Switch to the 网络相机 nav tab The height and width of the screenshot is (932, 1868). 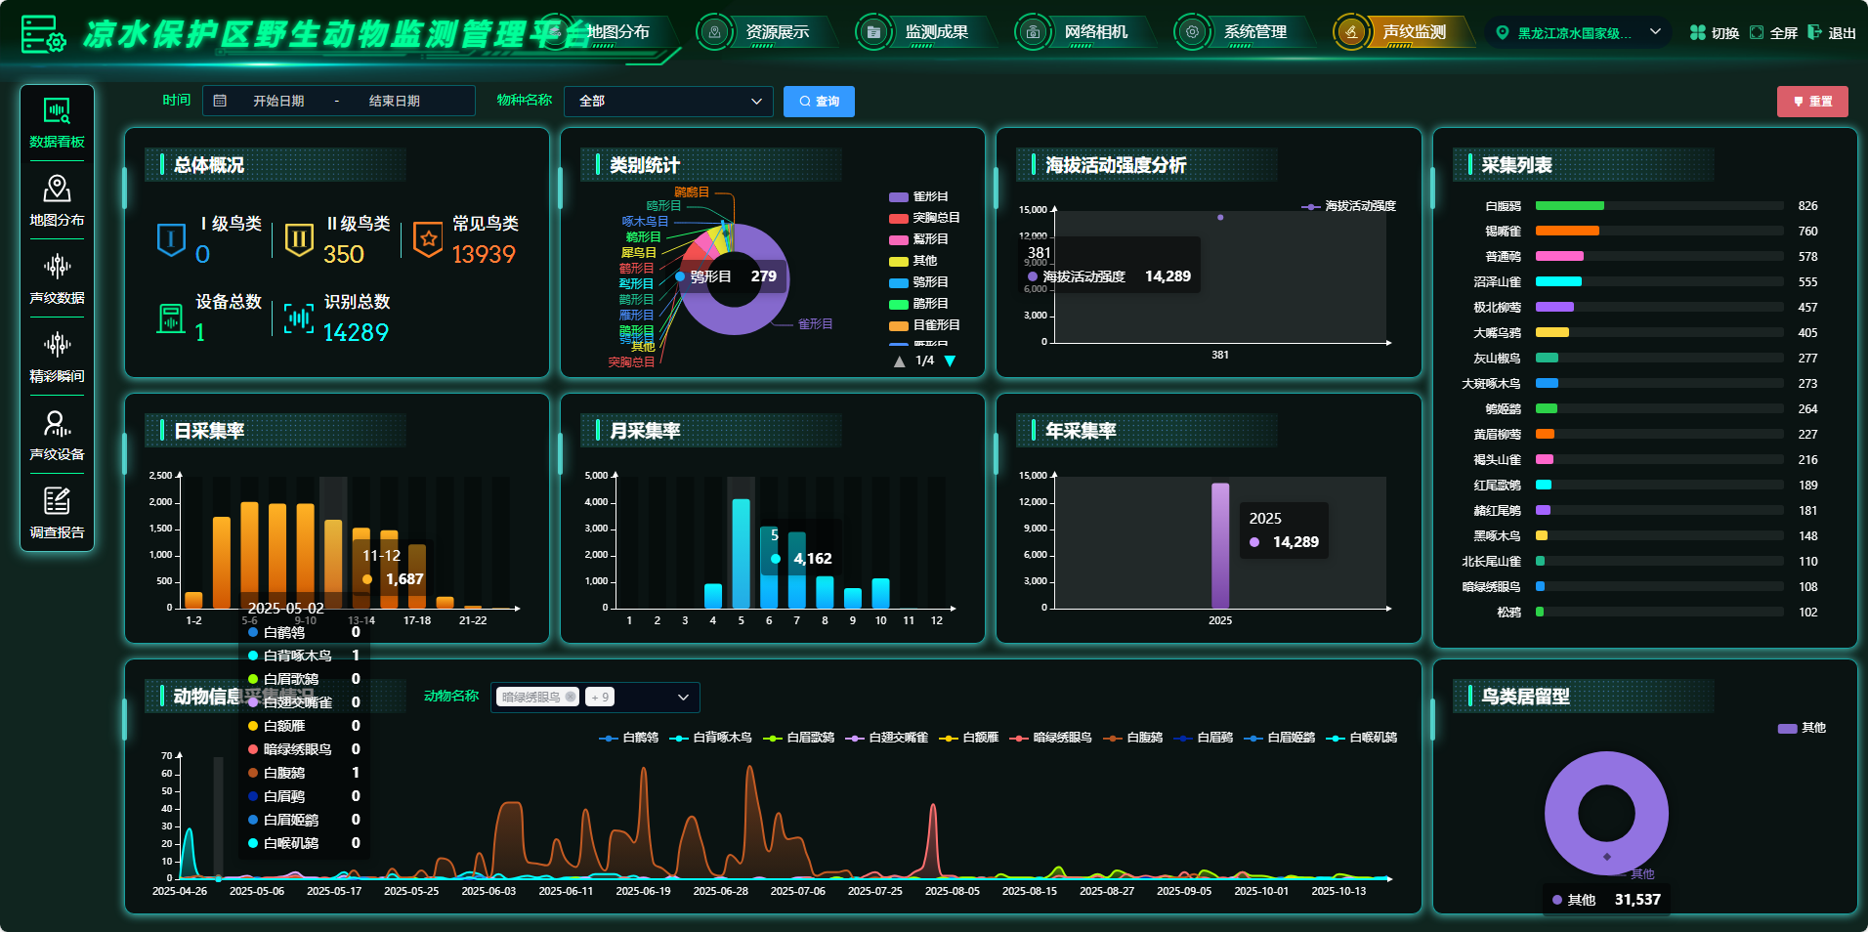(1095, 32)
